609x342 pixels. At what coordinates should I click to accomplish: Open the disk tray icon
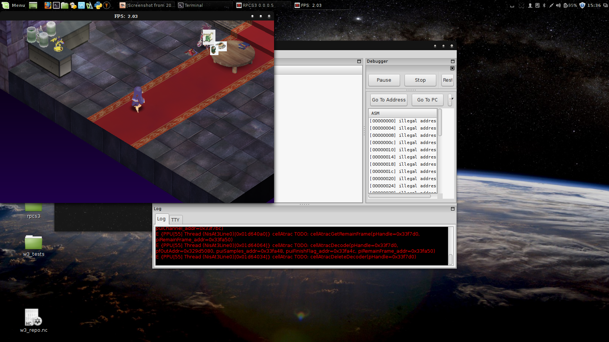click(x=537, y=5)
